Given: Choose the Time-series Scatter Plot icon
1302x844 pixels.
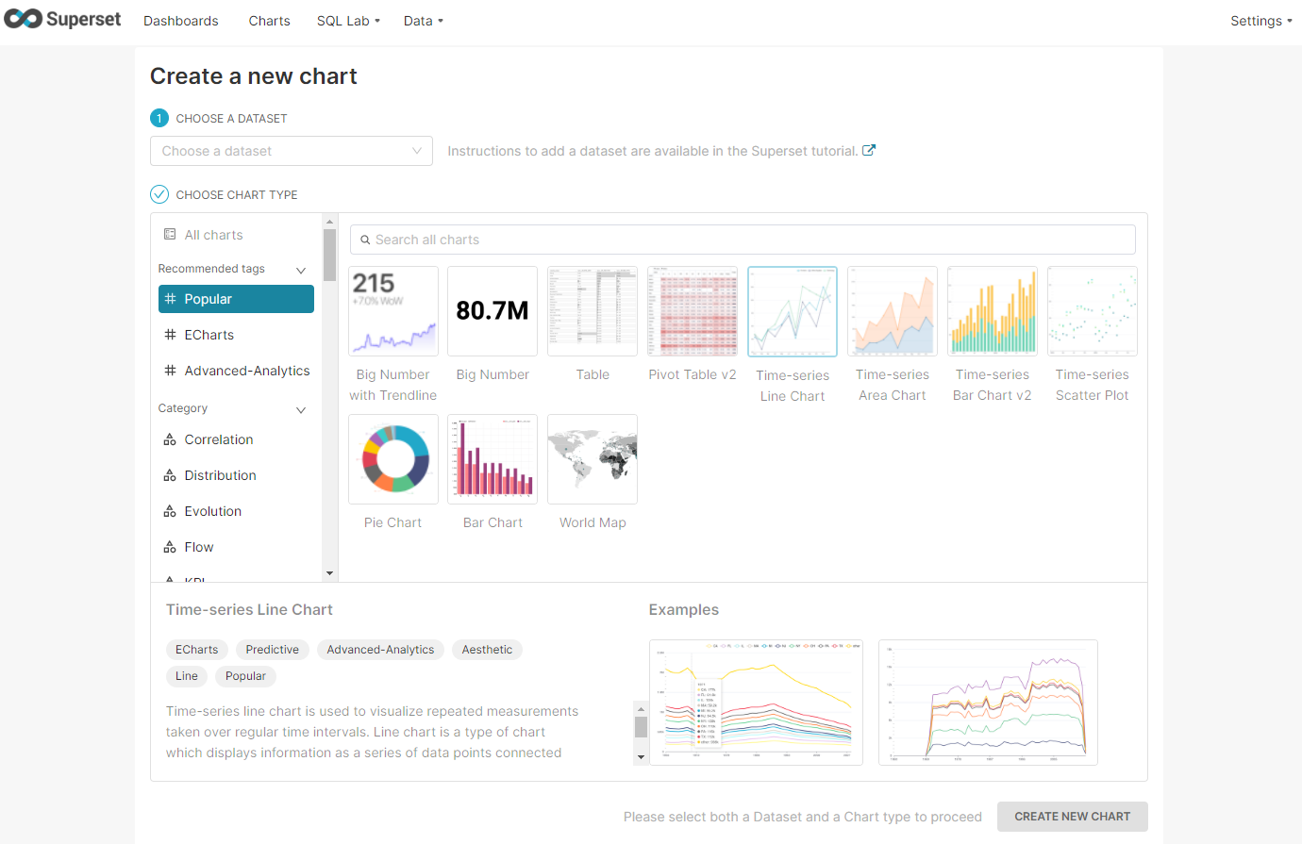Looking at the screenshot, I should (1093, 311).
